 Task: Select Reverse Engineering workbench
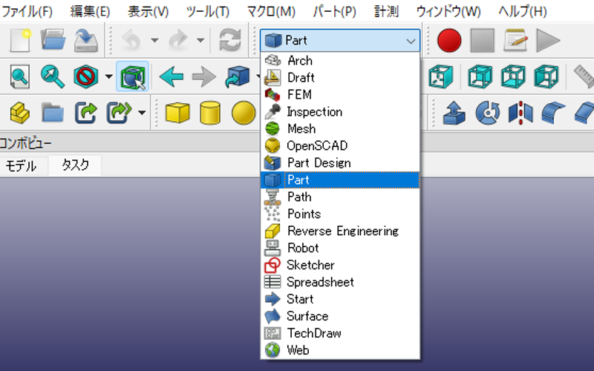coord(340,231)
